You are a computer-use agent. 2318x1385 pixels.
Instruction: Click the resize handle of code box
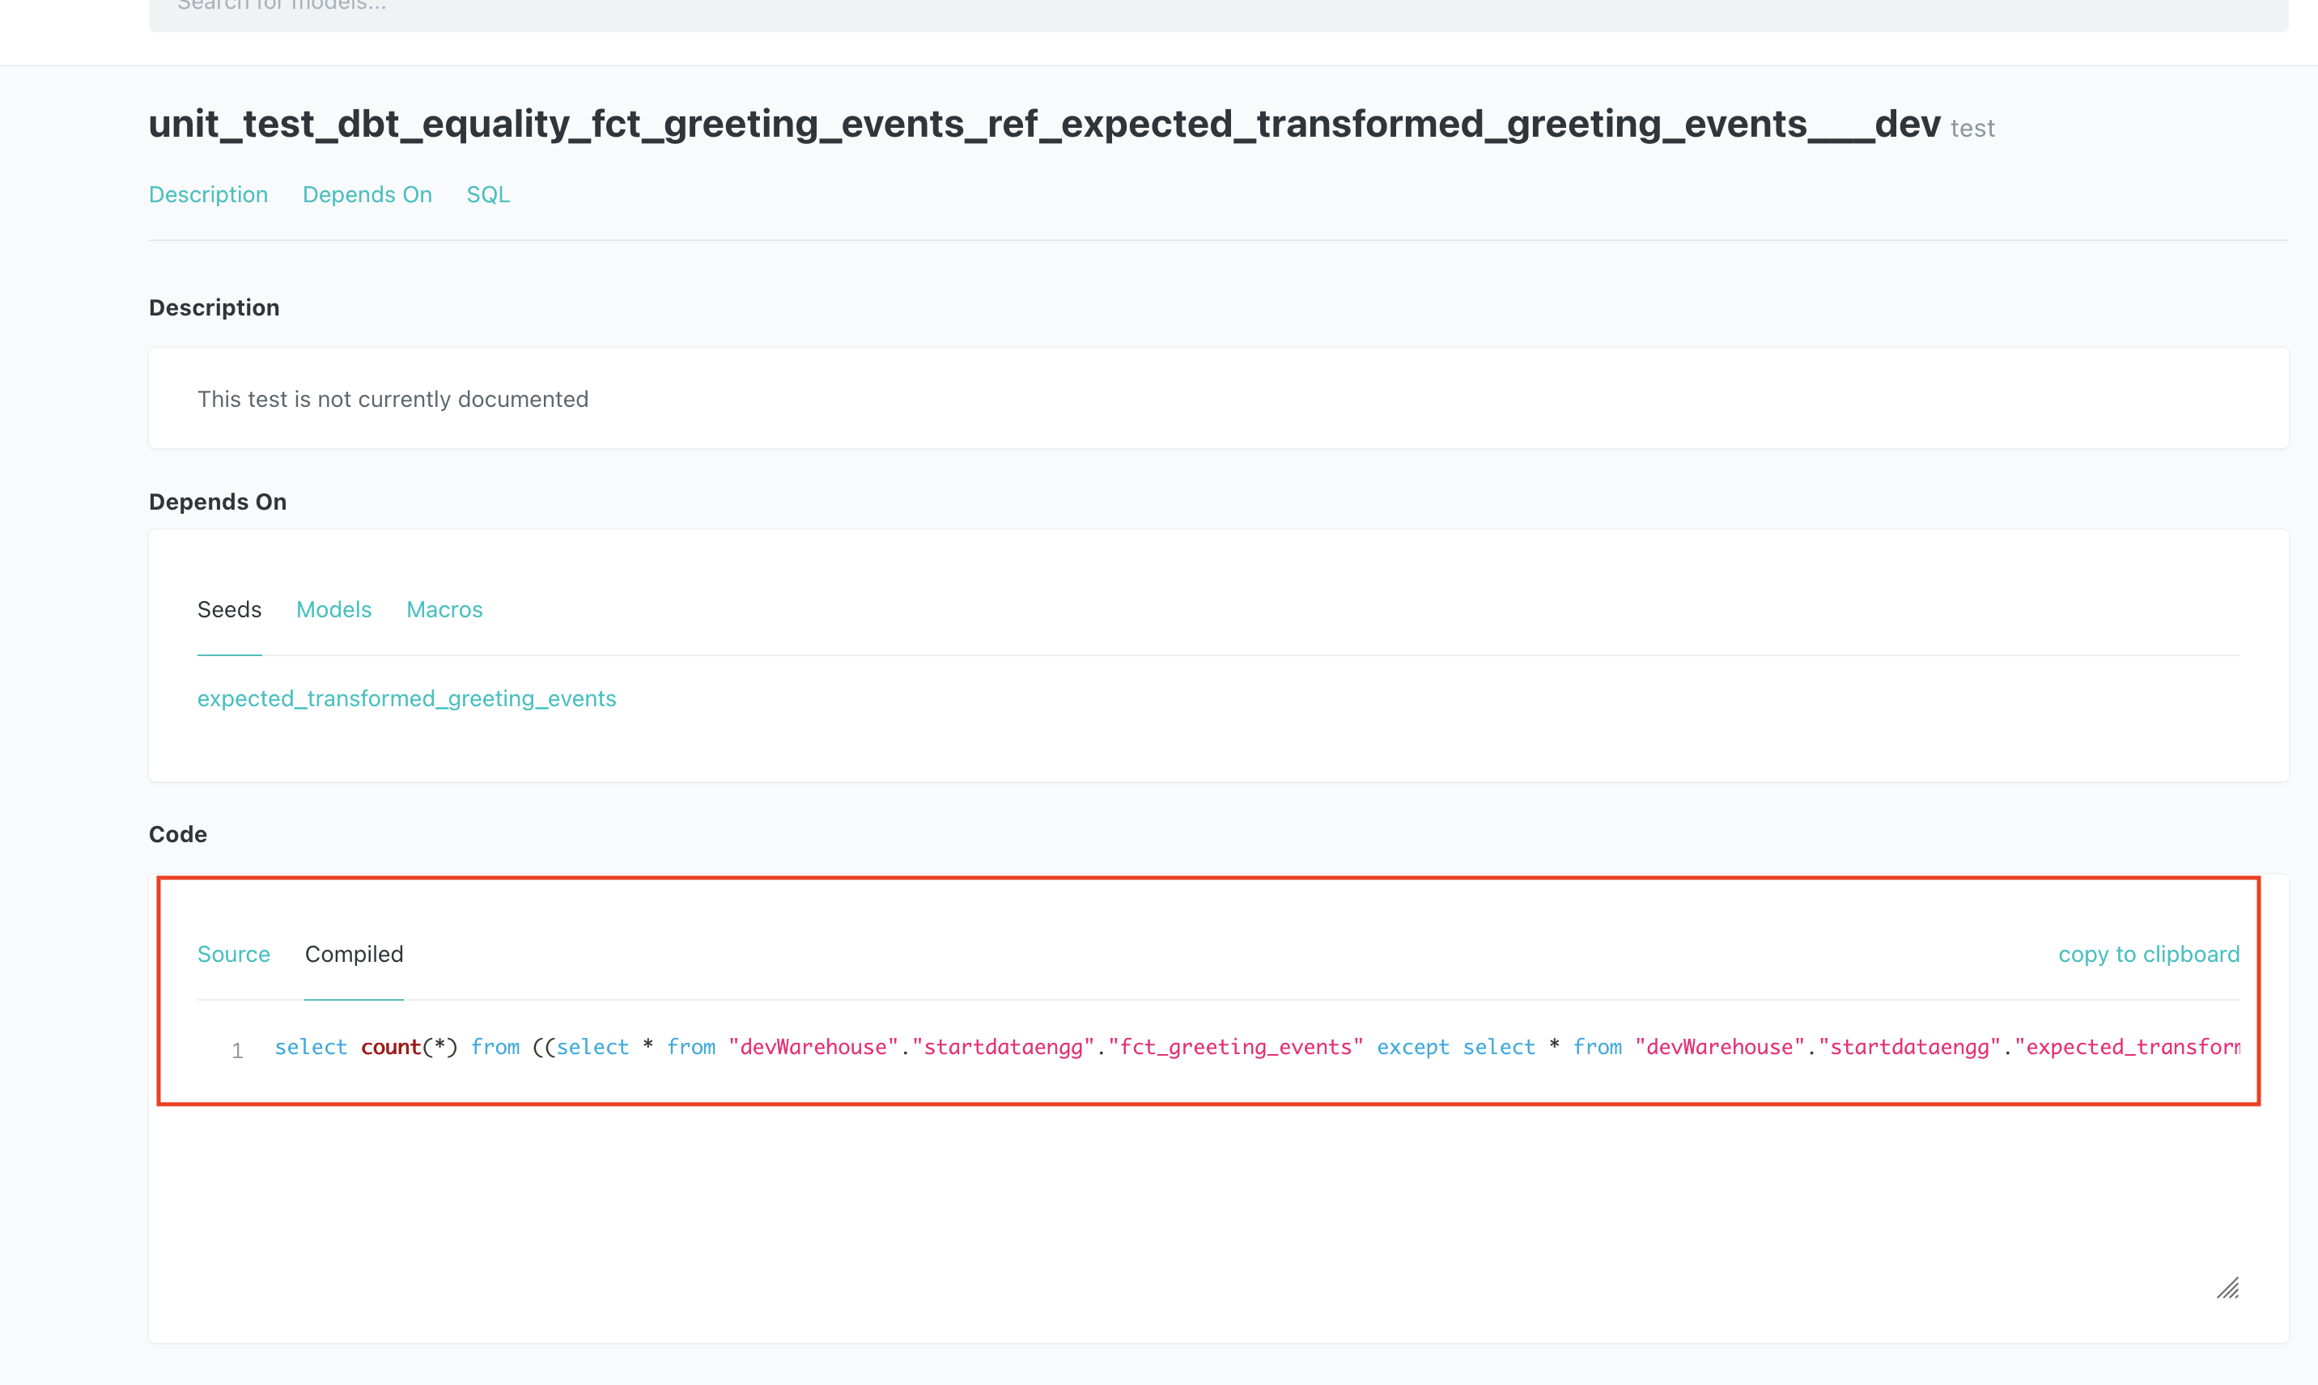(2227, 1288)
